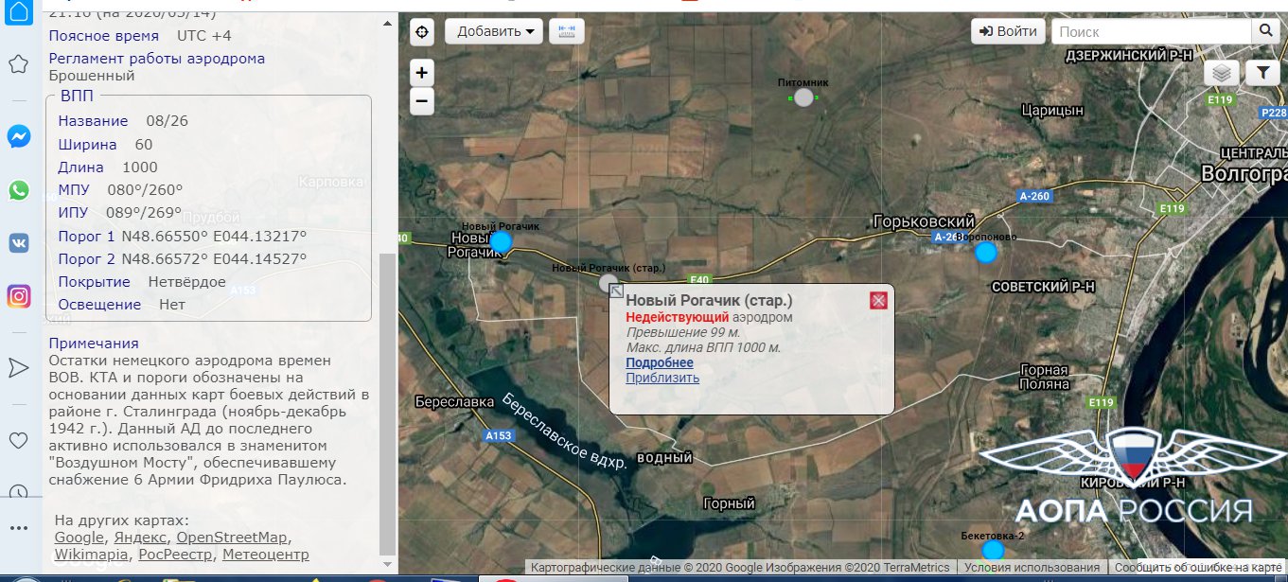Click the Длина 1000 row
The width and height of the screenshot is (1288, 582).
click(108, 167)
